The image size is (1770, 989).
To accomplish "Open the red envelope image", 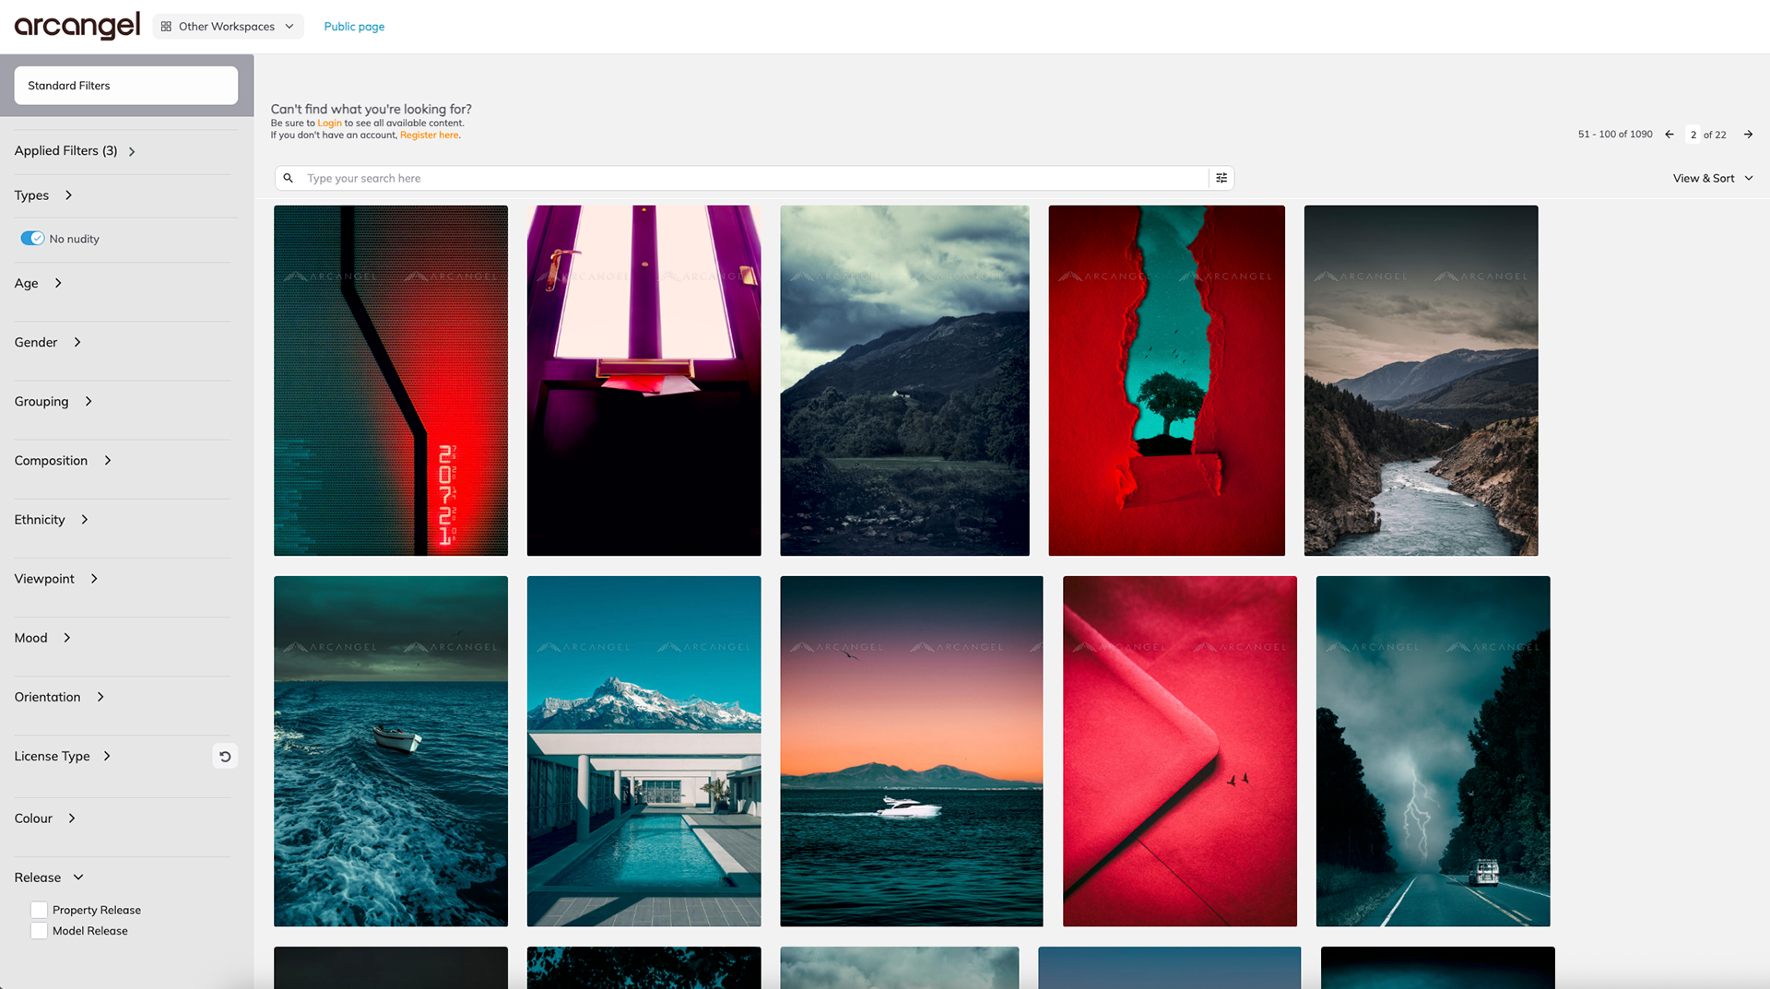I will (x=1180, y=751).
